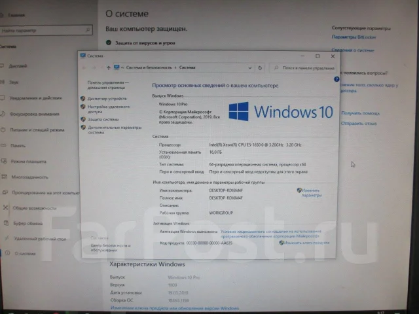Expand the address bar history dropdown

point(250,68)
